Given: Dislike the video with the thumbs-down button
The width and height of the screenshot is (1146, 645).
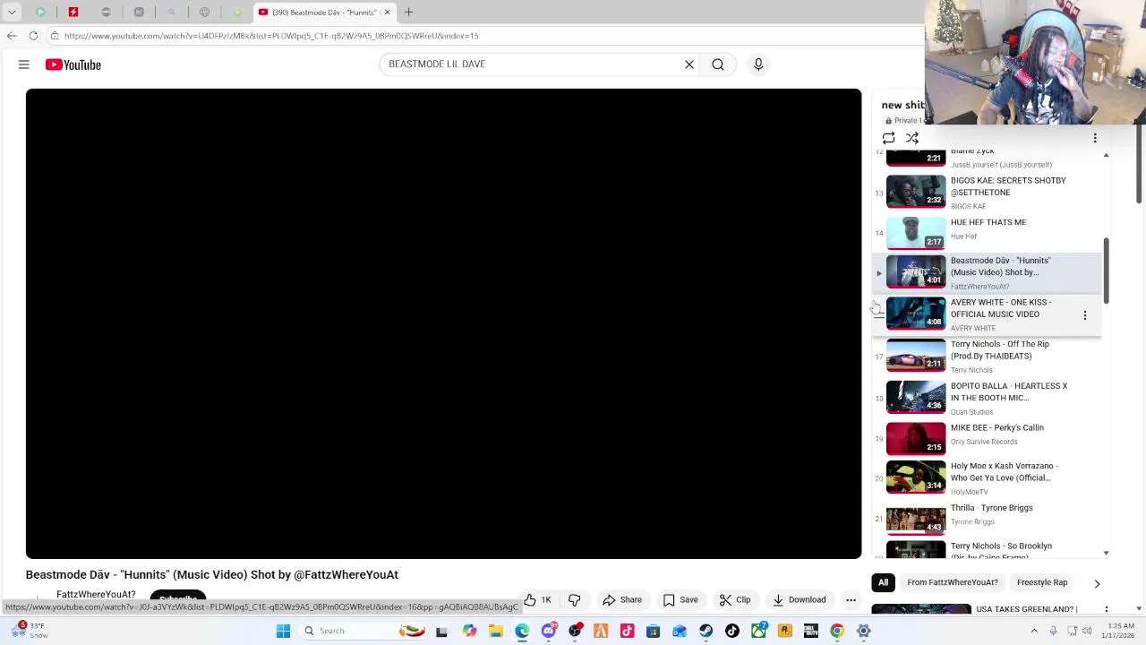Looking at the screenshot, I should coord(575,600).
